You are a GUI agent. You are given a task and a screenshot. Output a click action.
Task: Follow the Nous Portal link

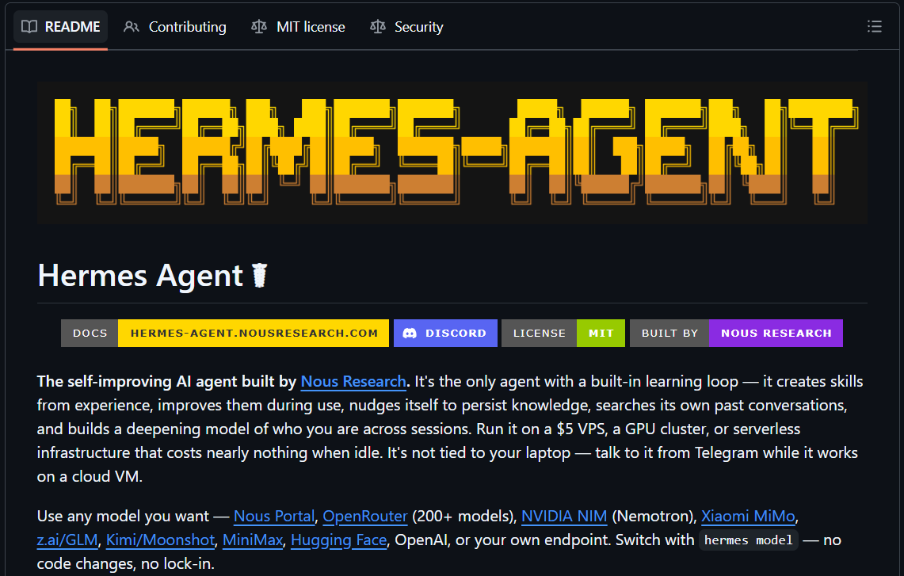(x=274, y=516)
